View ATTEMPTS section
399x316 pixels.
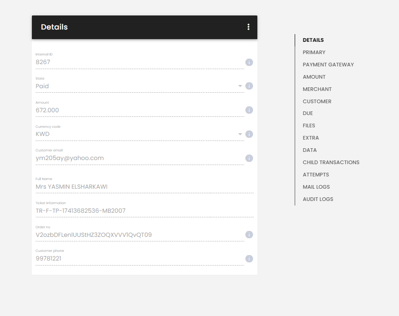coord(316,175)
